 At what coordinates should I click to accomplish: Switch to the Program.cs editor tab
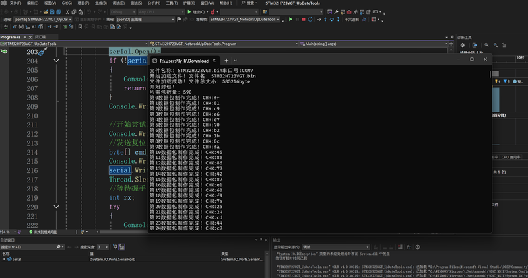click(11, 37)
